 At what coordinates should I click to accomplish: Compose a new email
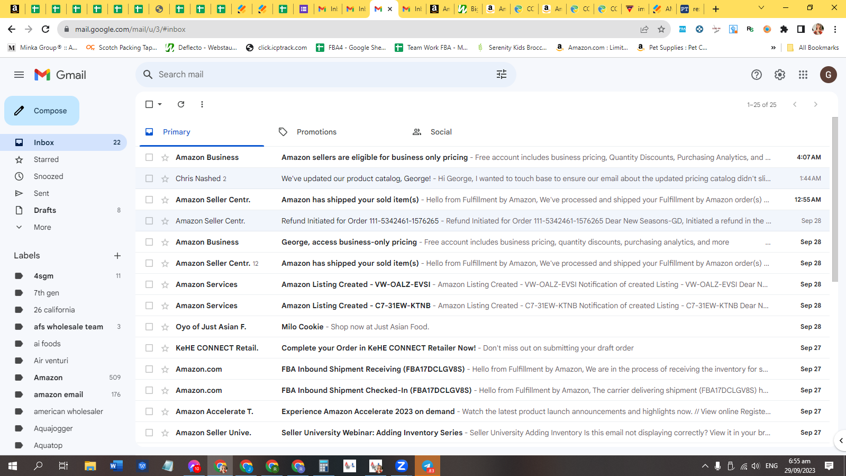point(42,111)
